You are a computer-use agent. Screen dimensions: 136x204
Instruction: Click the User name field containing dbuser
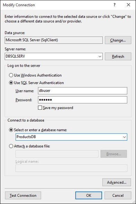pos(82,91)
